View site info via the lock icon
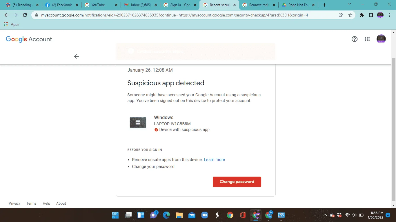Image resolution: width=396 pixels, height=222 pixels. [x=37, y=15]
